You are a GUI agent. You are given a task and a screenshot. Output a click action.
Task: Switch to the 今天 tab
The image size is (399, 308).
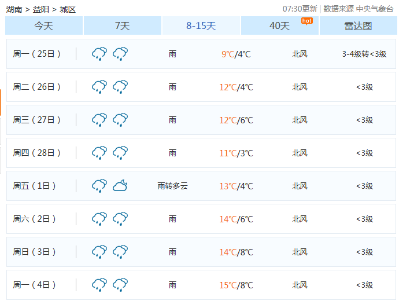(x=44, y=26)
